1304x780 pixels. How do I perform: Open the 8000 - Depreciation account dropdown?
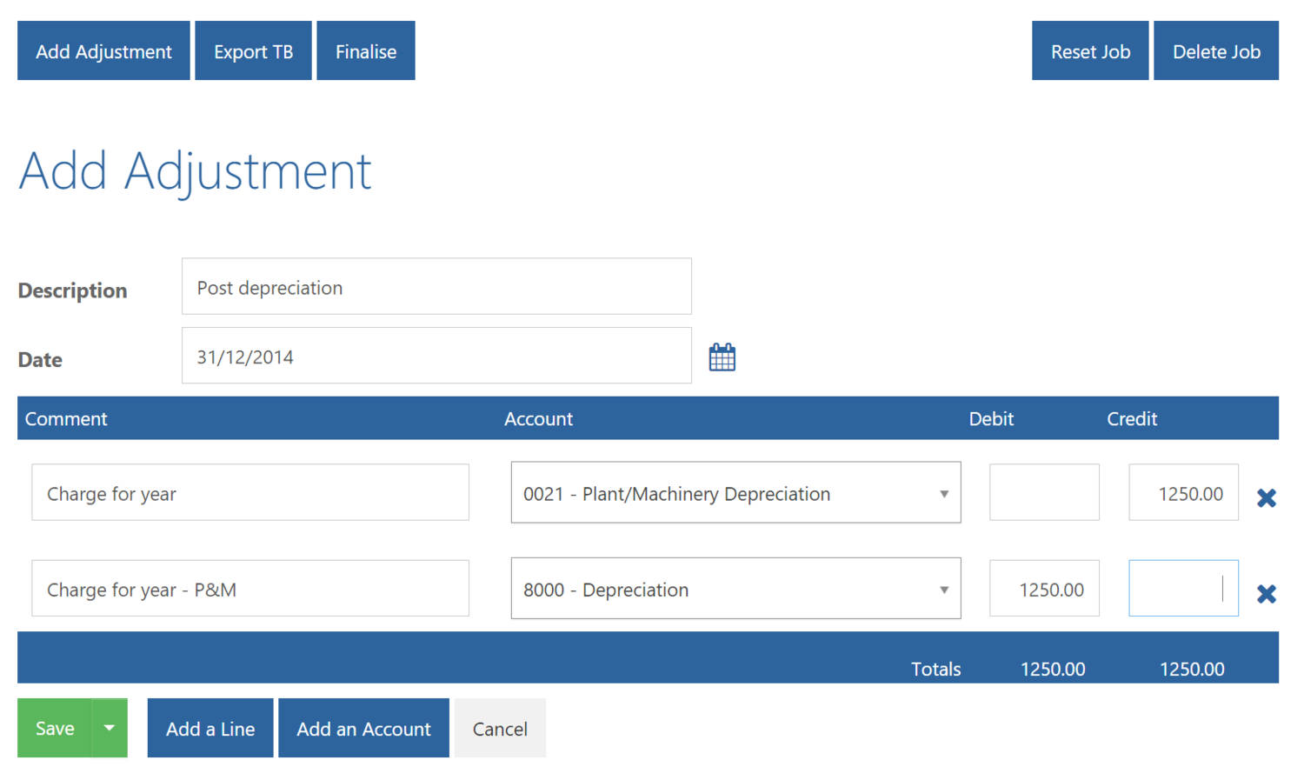[735, 589]
